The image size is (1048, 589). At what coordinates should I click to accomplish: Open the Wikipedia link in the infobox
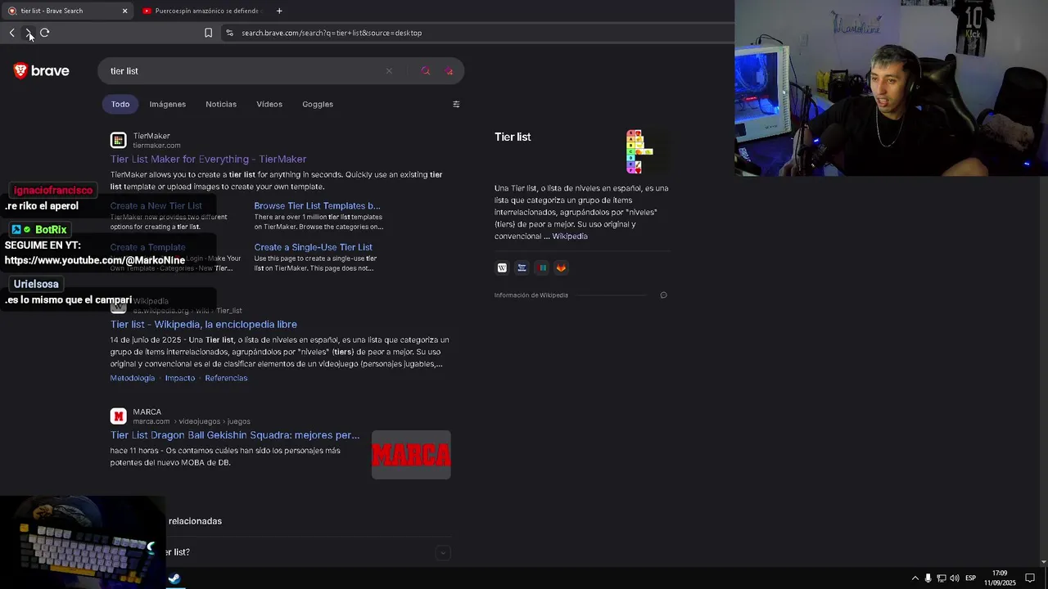click(570, 236)
